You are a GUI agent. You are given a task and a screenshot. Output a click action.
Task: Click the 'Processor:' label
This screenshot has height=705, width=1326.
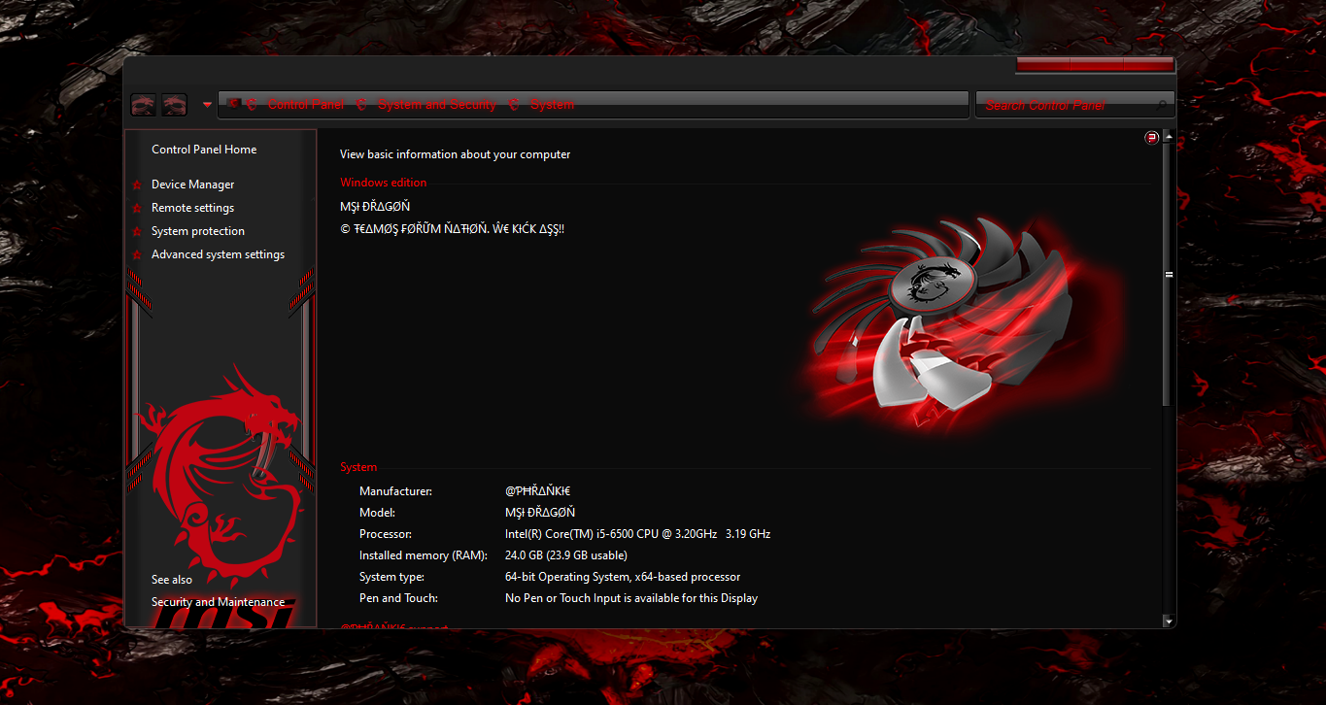pos(386,534)
